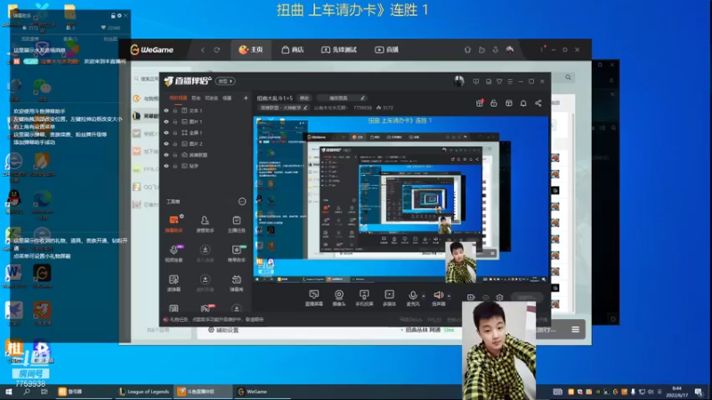Click eye icon left of settings gear
The width and height of the screenshot is (712, 400).
click(x=485, y=298)
